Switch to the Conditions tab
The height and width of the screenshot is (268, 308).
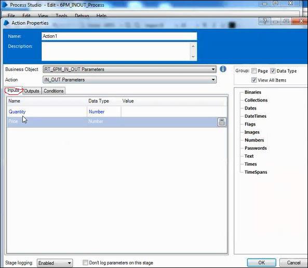click(53, 91)
